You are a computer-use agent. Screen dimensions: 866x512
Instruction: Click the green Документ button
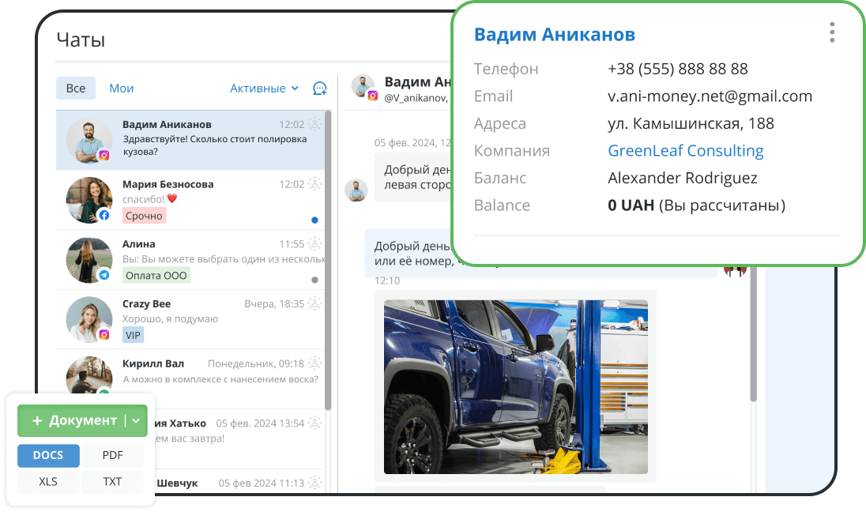75,420
